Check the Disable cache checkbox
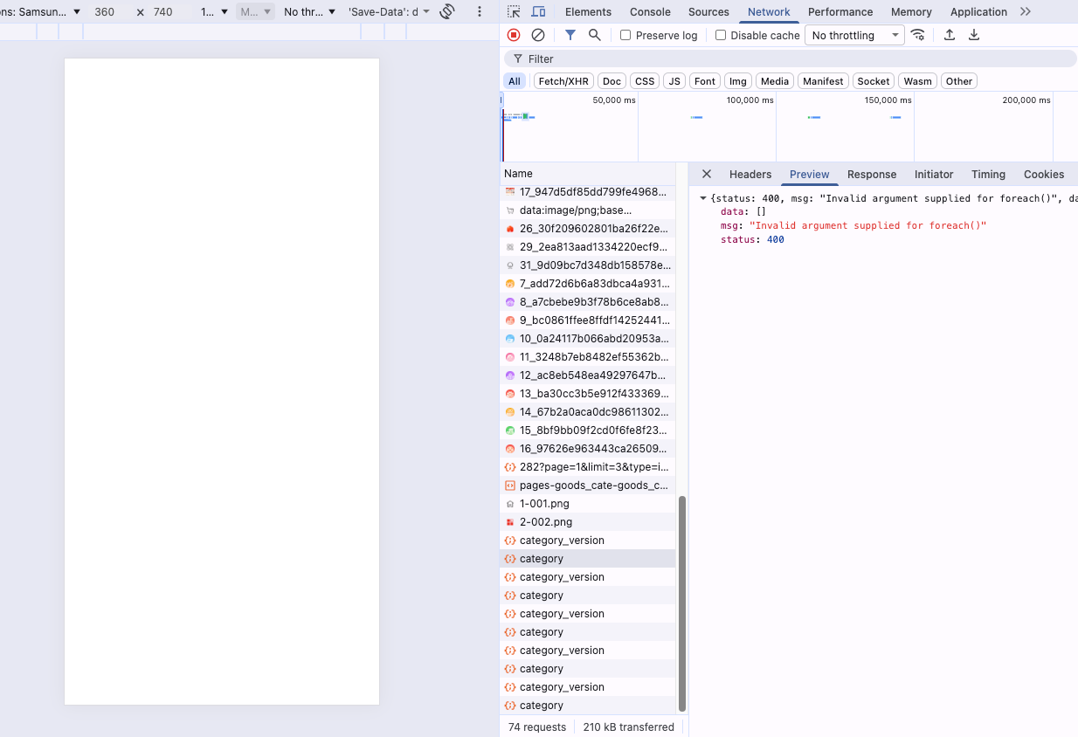Image resolution: width=1078 pixels, height=737 pixels. (x=721, y=36)
